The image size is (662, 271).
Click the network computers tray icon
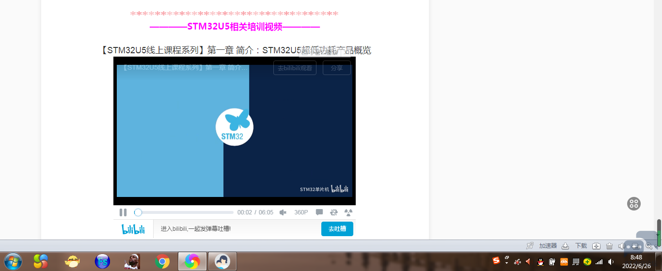[576, 262]
